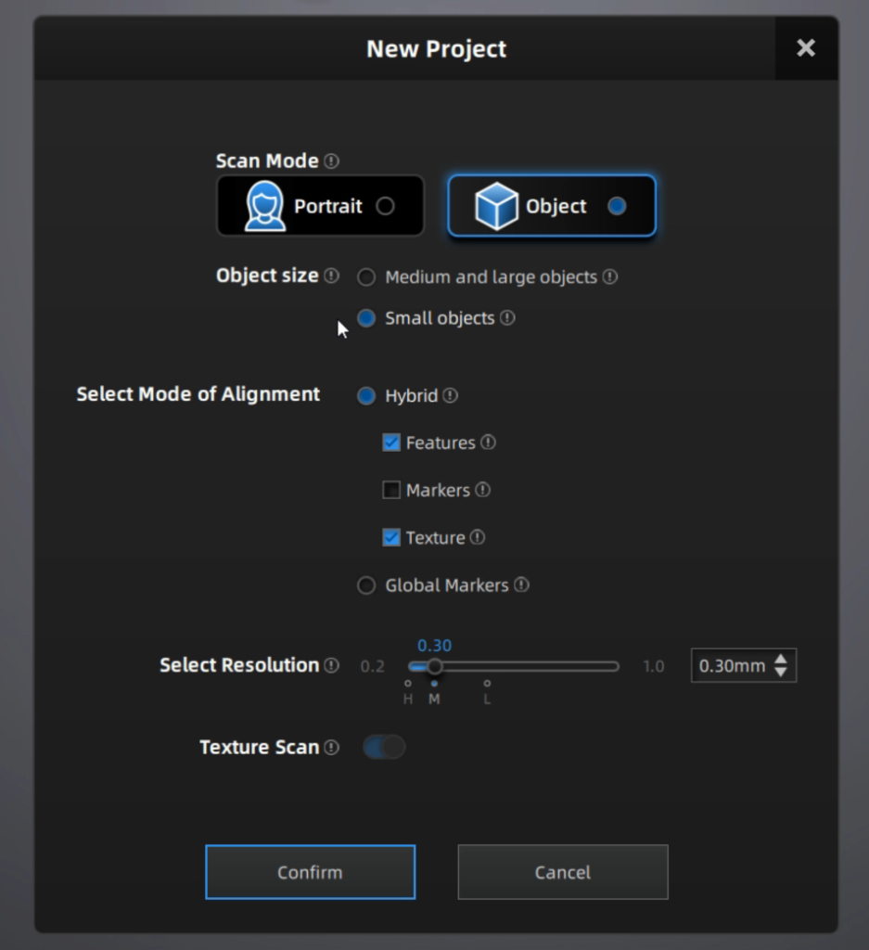This screenshot has height=950, width=869.
Task: Enable the Markers checkbox
Action: tap(391, 490)
